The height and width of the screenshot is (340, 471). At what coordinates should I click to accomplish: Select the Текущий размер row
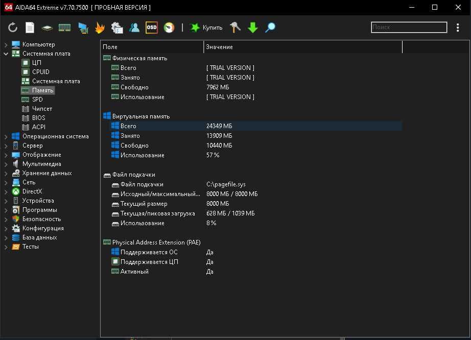click(252, 204)
